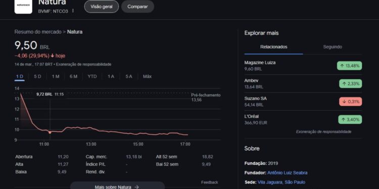Click the Explorar mais heading
379x189 pixels.
(261, 33)
